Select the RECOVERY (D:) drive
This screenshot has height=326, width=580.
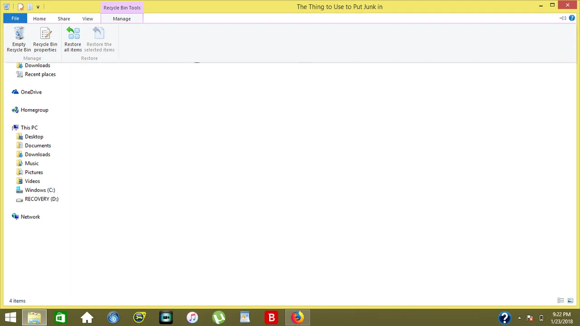42,199
